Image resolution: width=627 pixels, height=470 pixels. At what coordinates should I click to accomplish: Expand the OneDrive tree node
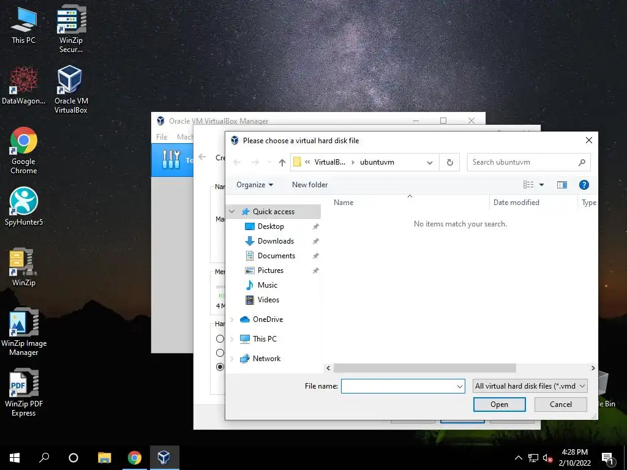tap(232, 319)
